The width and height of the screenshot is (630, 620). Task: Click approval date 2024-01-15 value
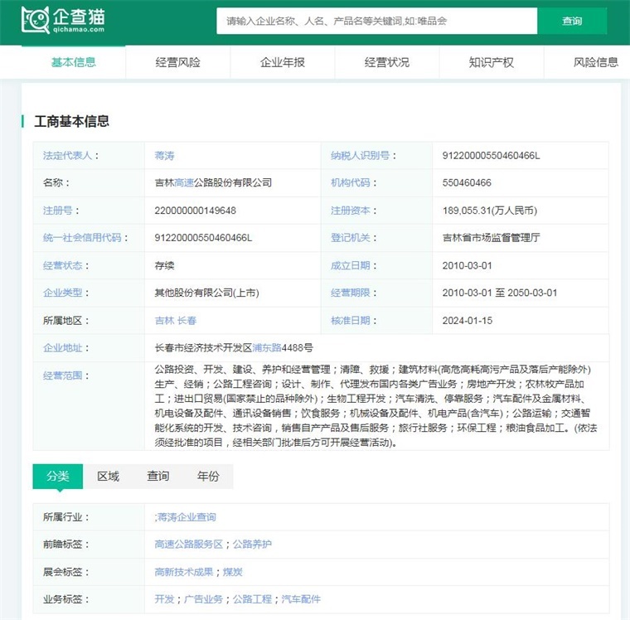coord(468,321)
